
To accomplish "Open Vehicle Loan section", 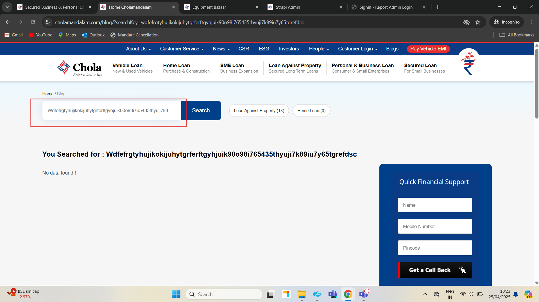I will [132, 68].
